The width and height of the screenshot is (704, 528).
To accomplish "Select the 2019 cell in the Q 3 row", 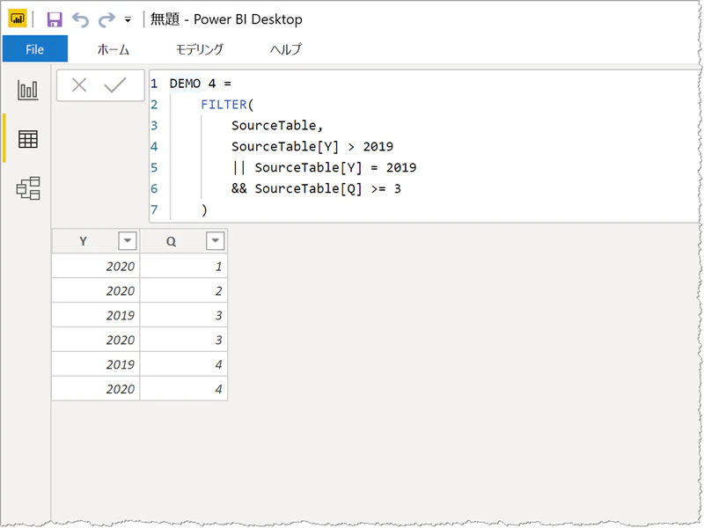I will point(96,315).
